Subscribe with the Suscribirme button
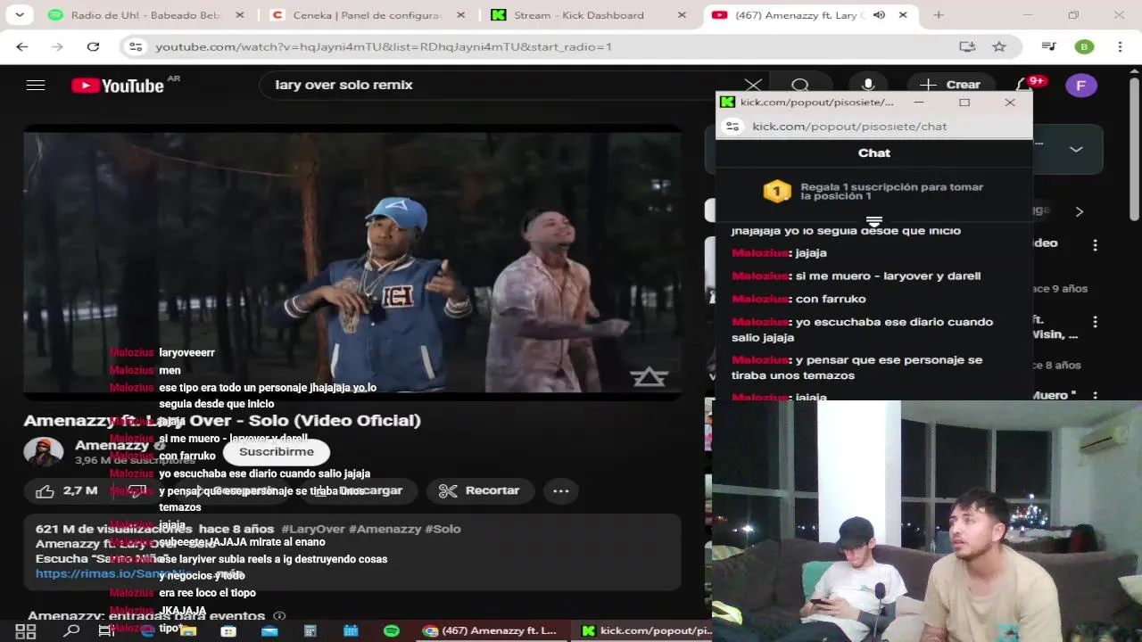This screenshot has height=642, width=1142. tap(277, 451)
